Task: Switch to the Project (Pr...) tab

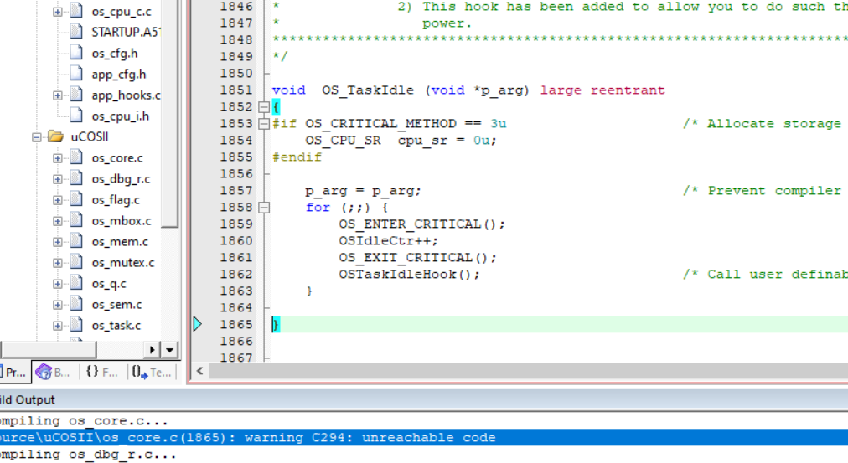Action: coord(14,373)
